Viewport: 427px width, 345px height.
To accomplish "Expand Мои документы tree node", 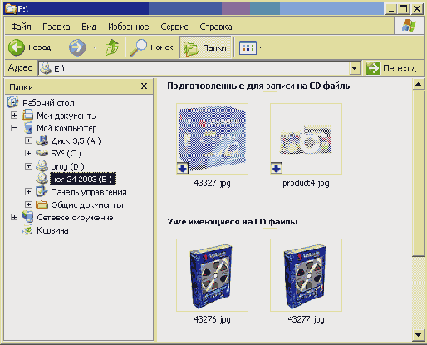I will tap(14, 115).
